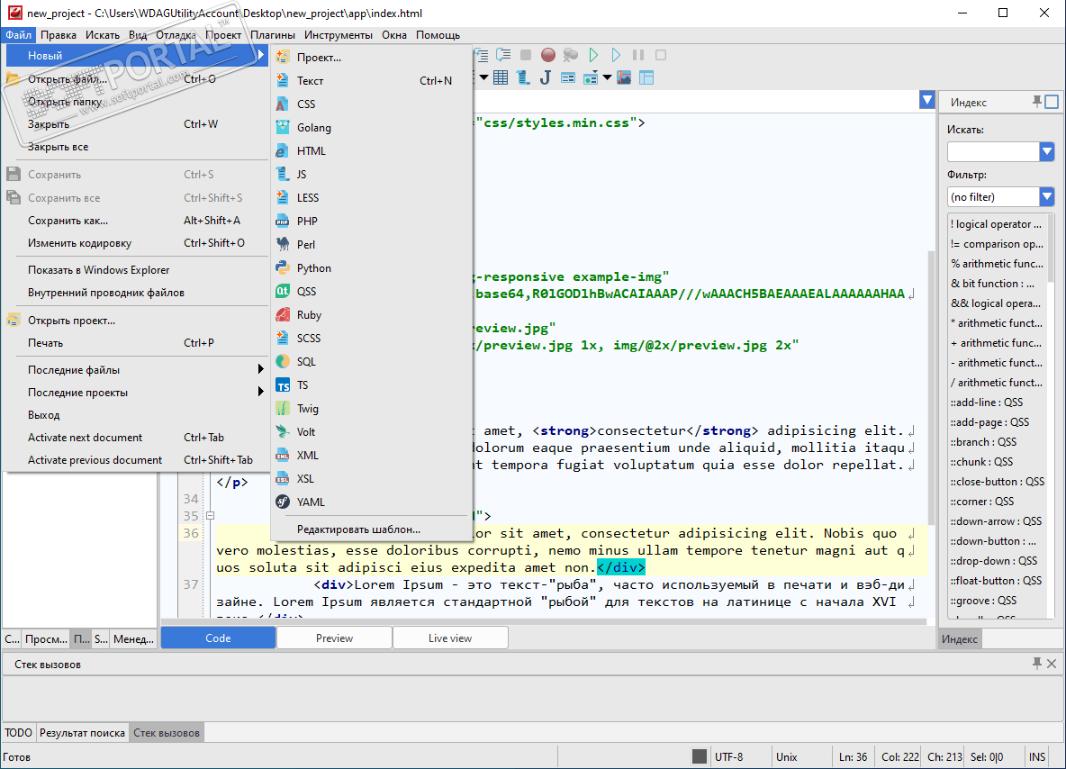Create a new Ruby file
The image size is (1066, 769).
(309, 315)
